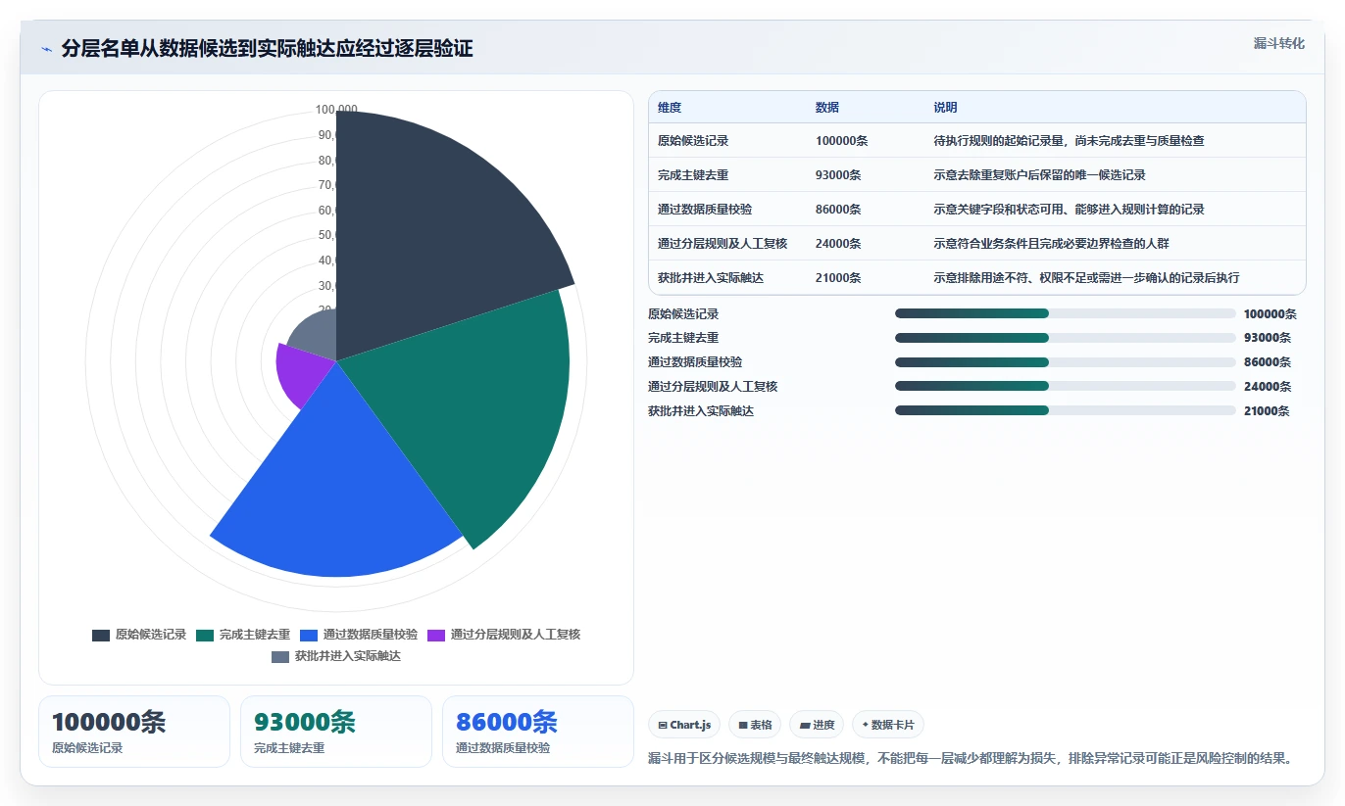This screenshot has height=806, width=1345.
Task: Click the 数据 column header
Action: (827, 108)
